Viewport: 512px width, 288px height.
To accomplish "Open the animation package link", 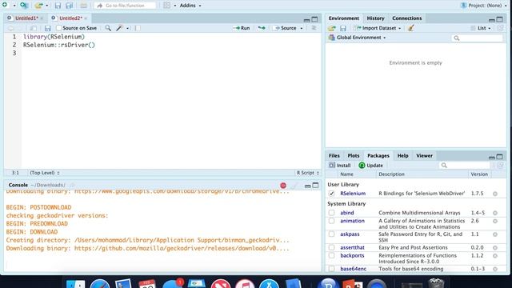I will tap(352, 221).
